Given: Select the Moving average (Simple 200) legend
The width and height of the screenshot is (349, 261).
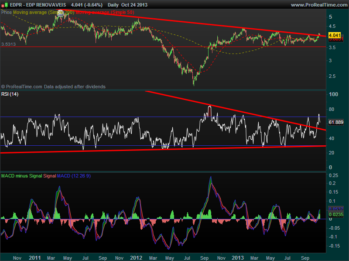Looking at the screenshot, I should coord(44,12).
